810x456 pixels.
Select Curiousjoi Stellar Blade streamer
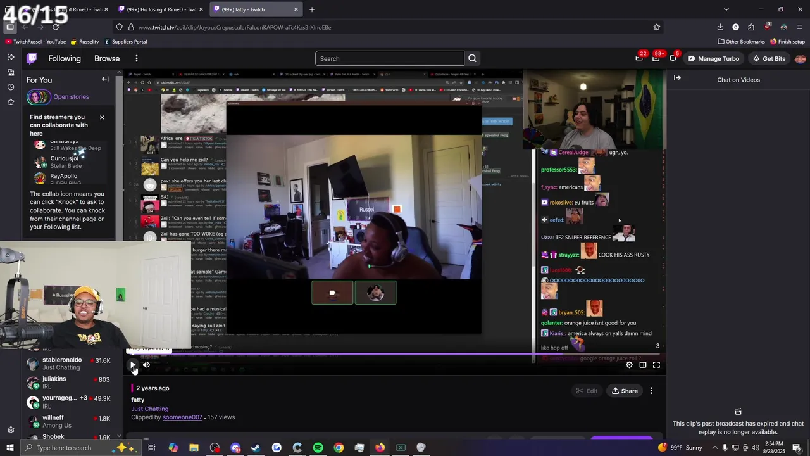[70, 162]
